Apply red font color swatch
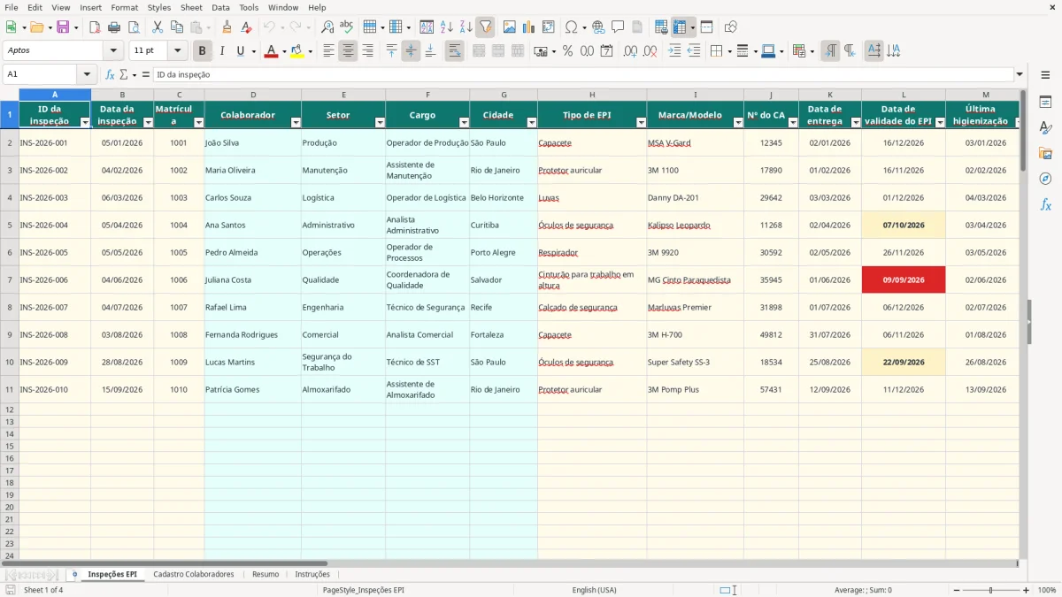The width and height of the screenshot is (1062, 597). pos(271,51)
